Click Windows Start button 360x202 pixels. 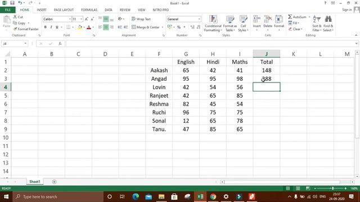[6, 196]
